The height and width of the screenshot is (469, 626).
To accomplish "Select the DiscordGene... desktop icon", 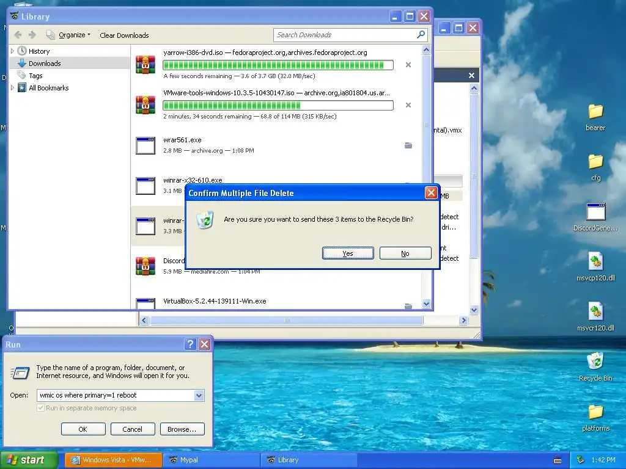I will [x=595, y=217].
